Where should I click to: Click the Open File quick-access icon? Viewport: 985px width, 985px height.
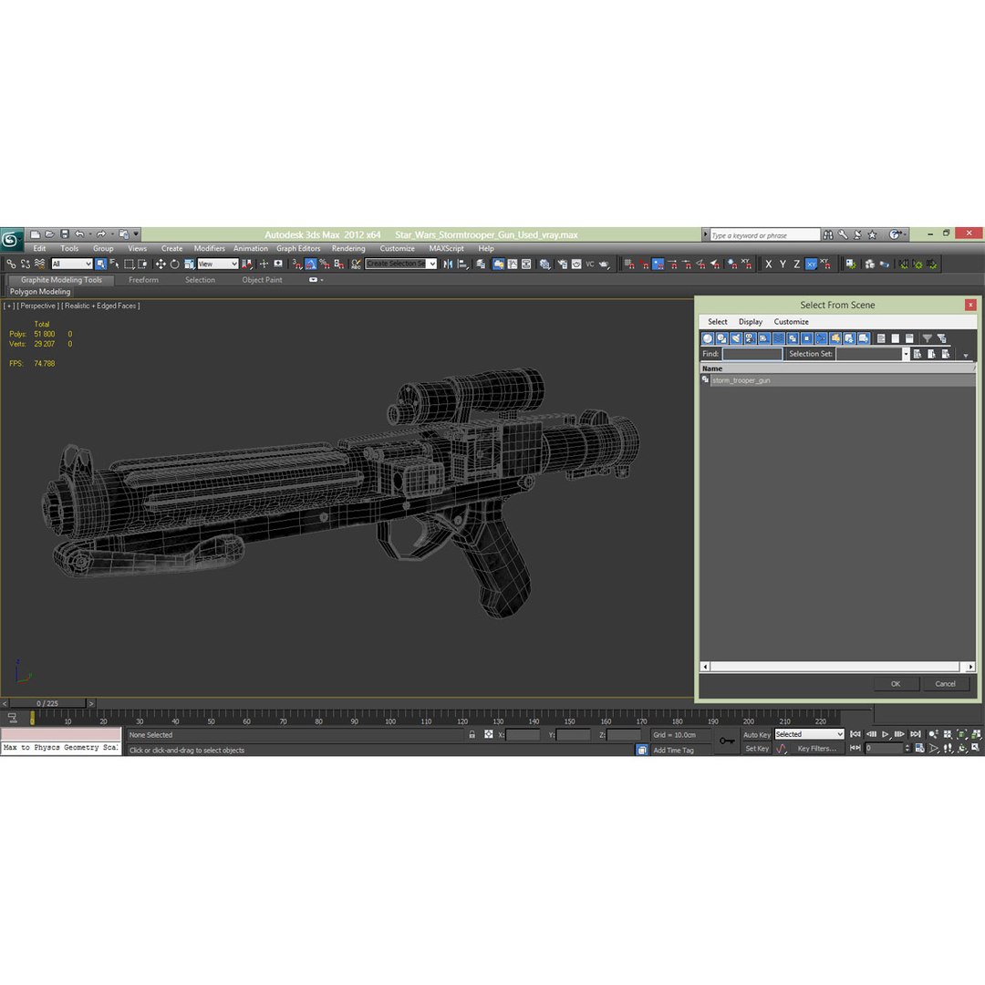point(49,234)
